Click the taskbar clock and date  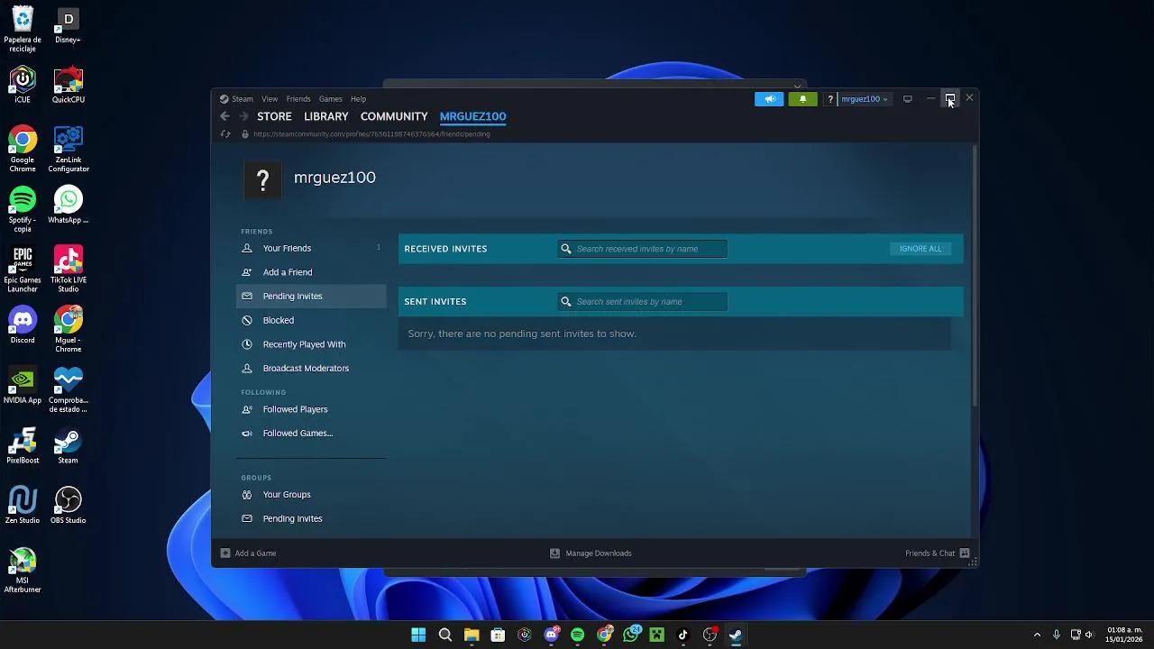coord(1124,635)
